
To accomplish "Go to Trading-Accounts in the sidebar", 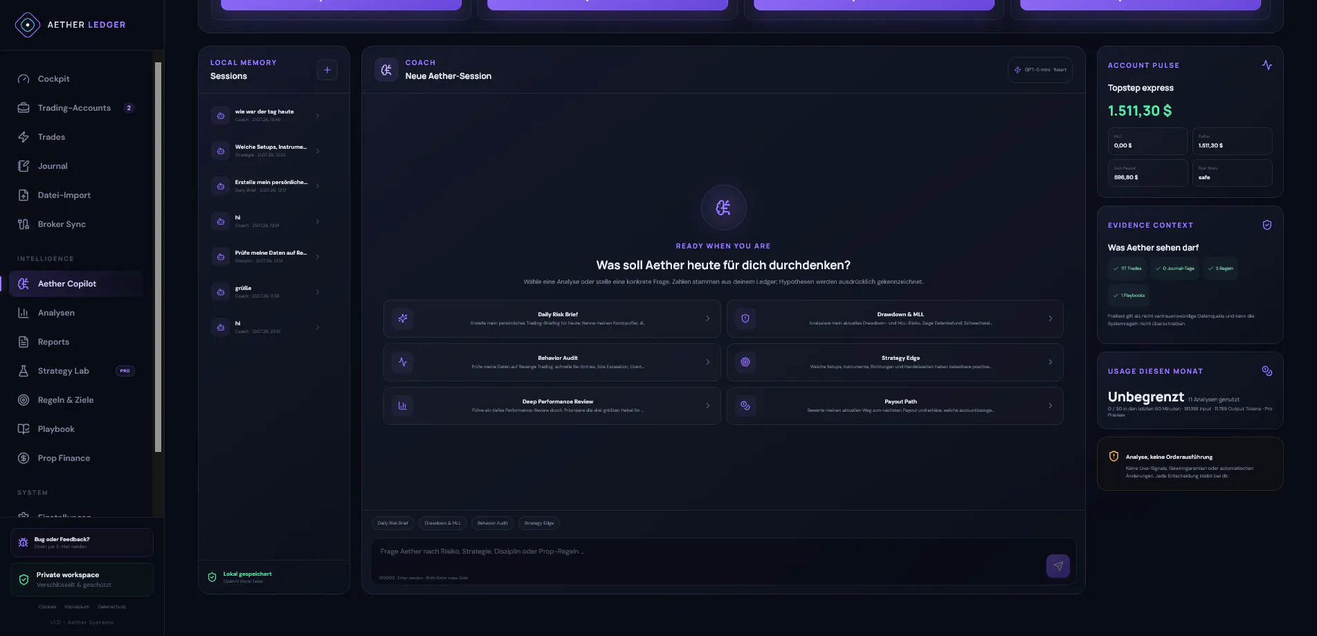I will point(76,108).
